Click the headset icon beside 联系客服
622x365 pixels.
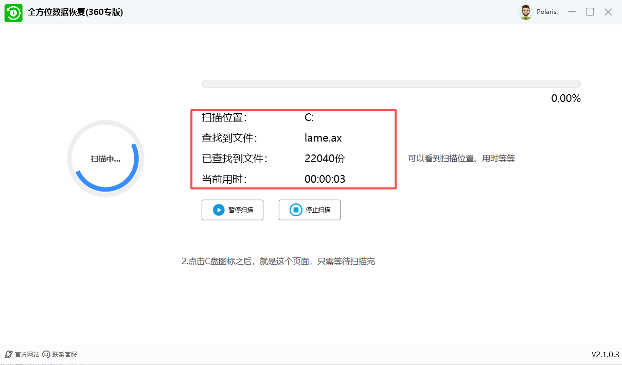tap(46, 354)
